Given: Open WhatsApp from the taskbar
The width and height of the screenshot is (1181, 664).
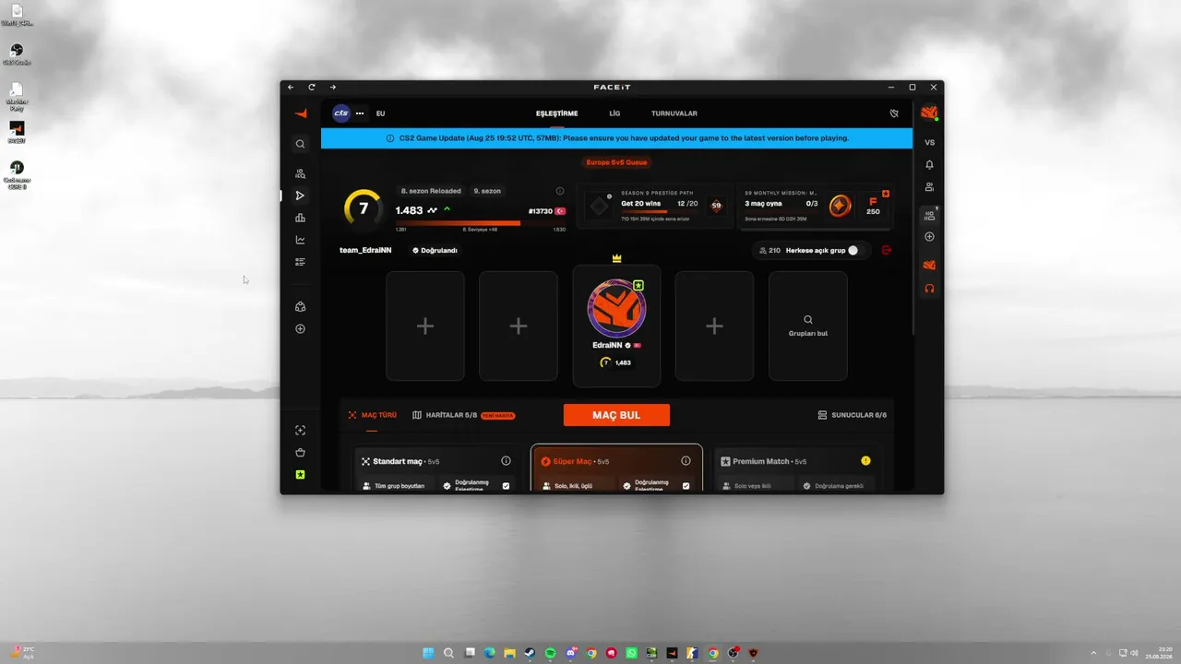Looking at the screenshot, I should coord(631,653).
